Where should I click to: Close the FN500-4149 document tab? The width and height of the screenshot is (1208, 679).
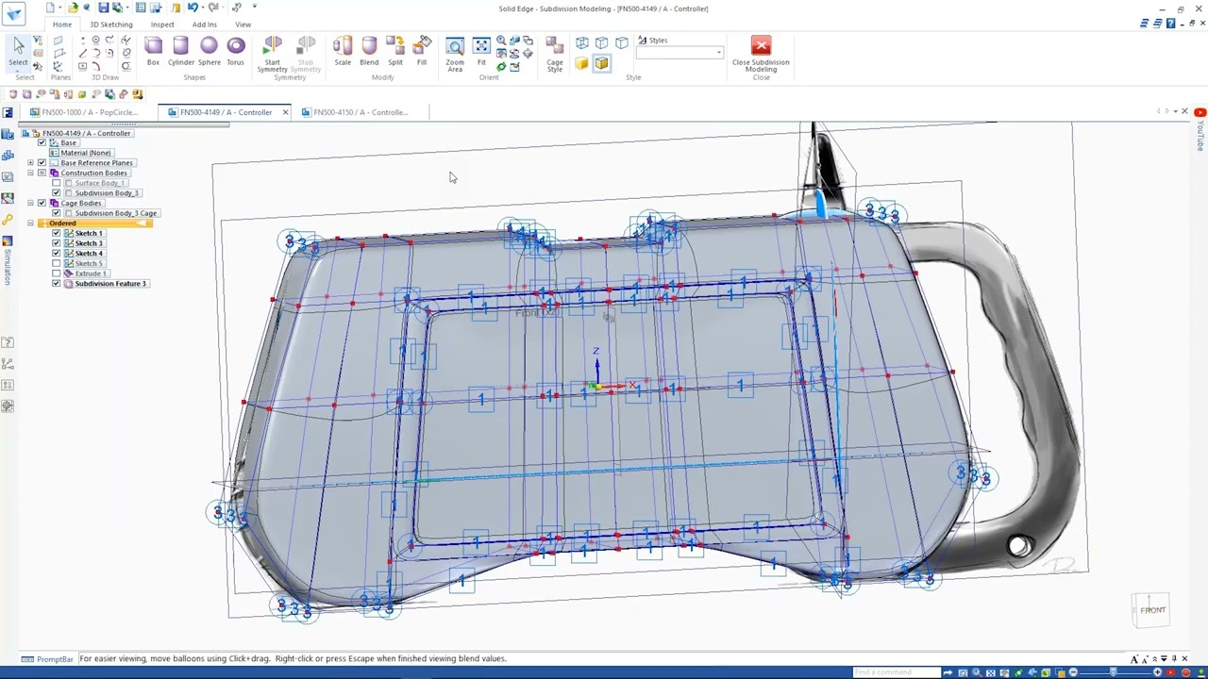pyautogui.click(x=285, y=112)
